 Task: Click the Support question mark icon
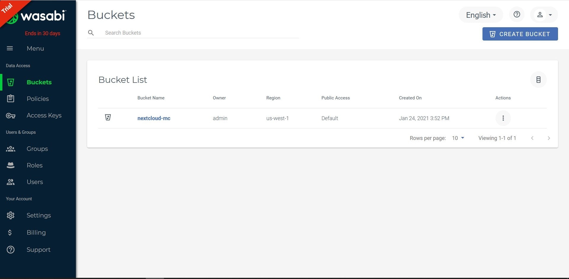point(11,250)
